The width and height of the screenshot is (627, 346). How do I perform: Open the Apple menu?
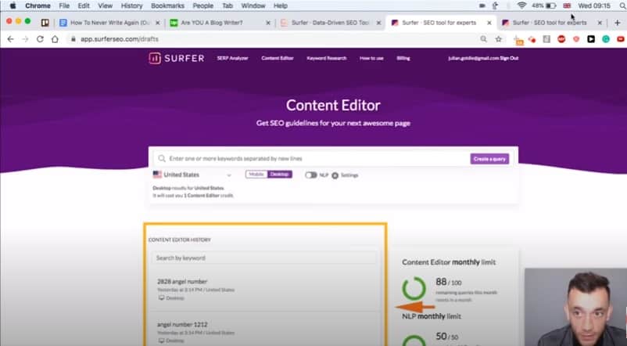point(13,5)
